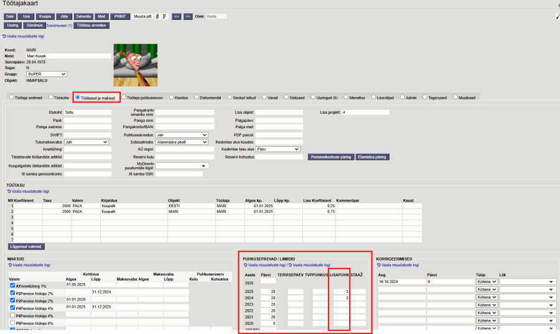This screenshot has height=334, width=560.
Task: Click the wrench settings icon at top right
Action: coord(557,17)
